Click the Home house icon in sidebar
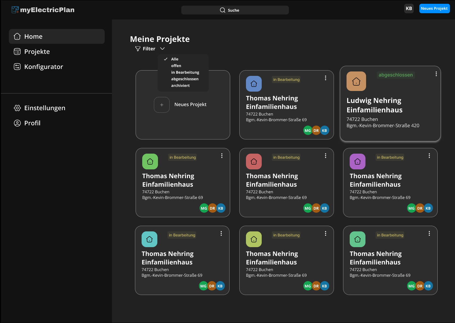The image size is (455, 323). (x=17, y=37)
